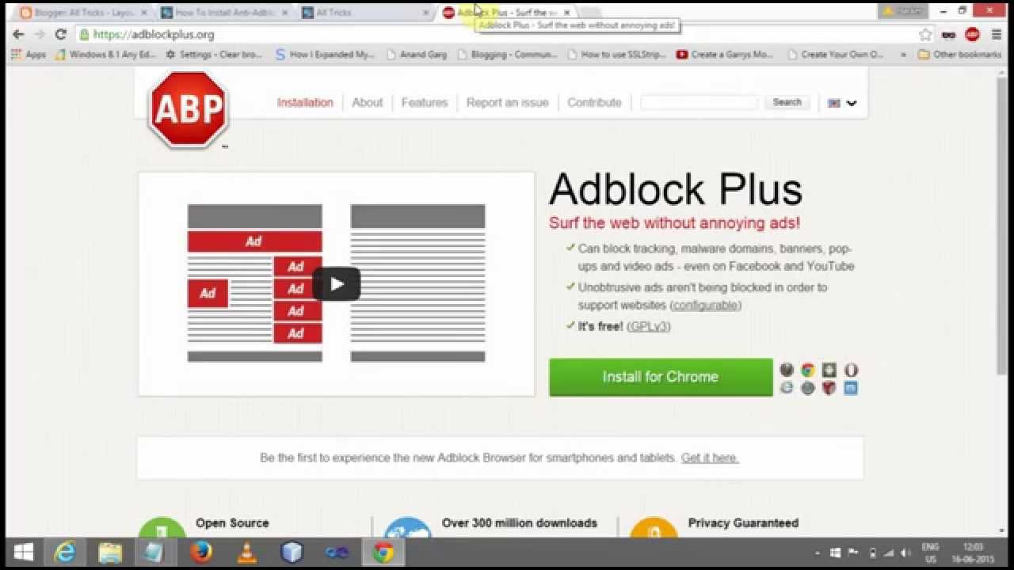
Task: Reload the page with the refresh button
Action: pos(60,34)
